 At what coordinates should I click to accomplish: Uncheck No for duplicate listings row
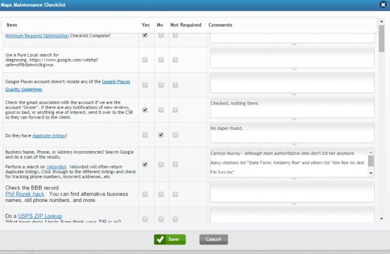pyautogui.click(x=161, y=135)
